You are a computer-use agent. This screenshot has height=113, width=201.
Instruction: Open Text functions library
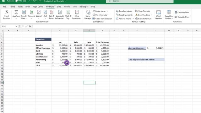45,15
